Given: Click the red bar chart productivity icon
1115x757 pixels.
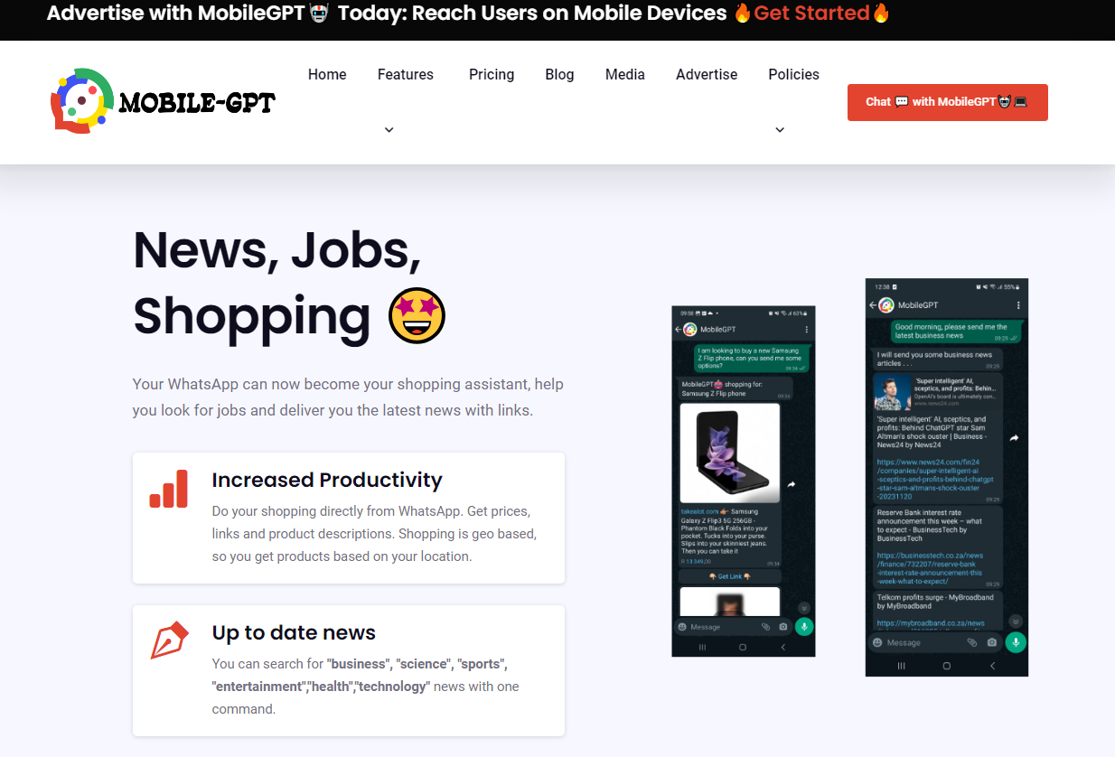Looking at the screenshot, I should pos(169,489).
